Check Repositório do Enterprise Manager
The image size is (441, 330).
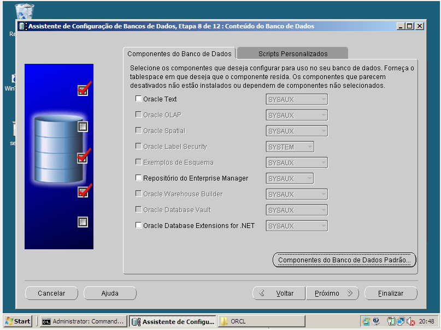[138, 178]
